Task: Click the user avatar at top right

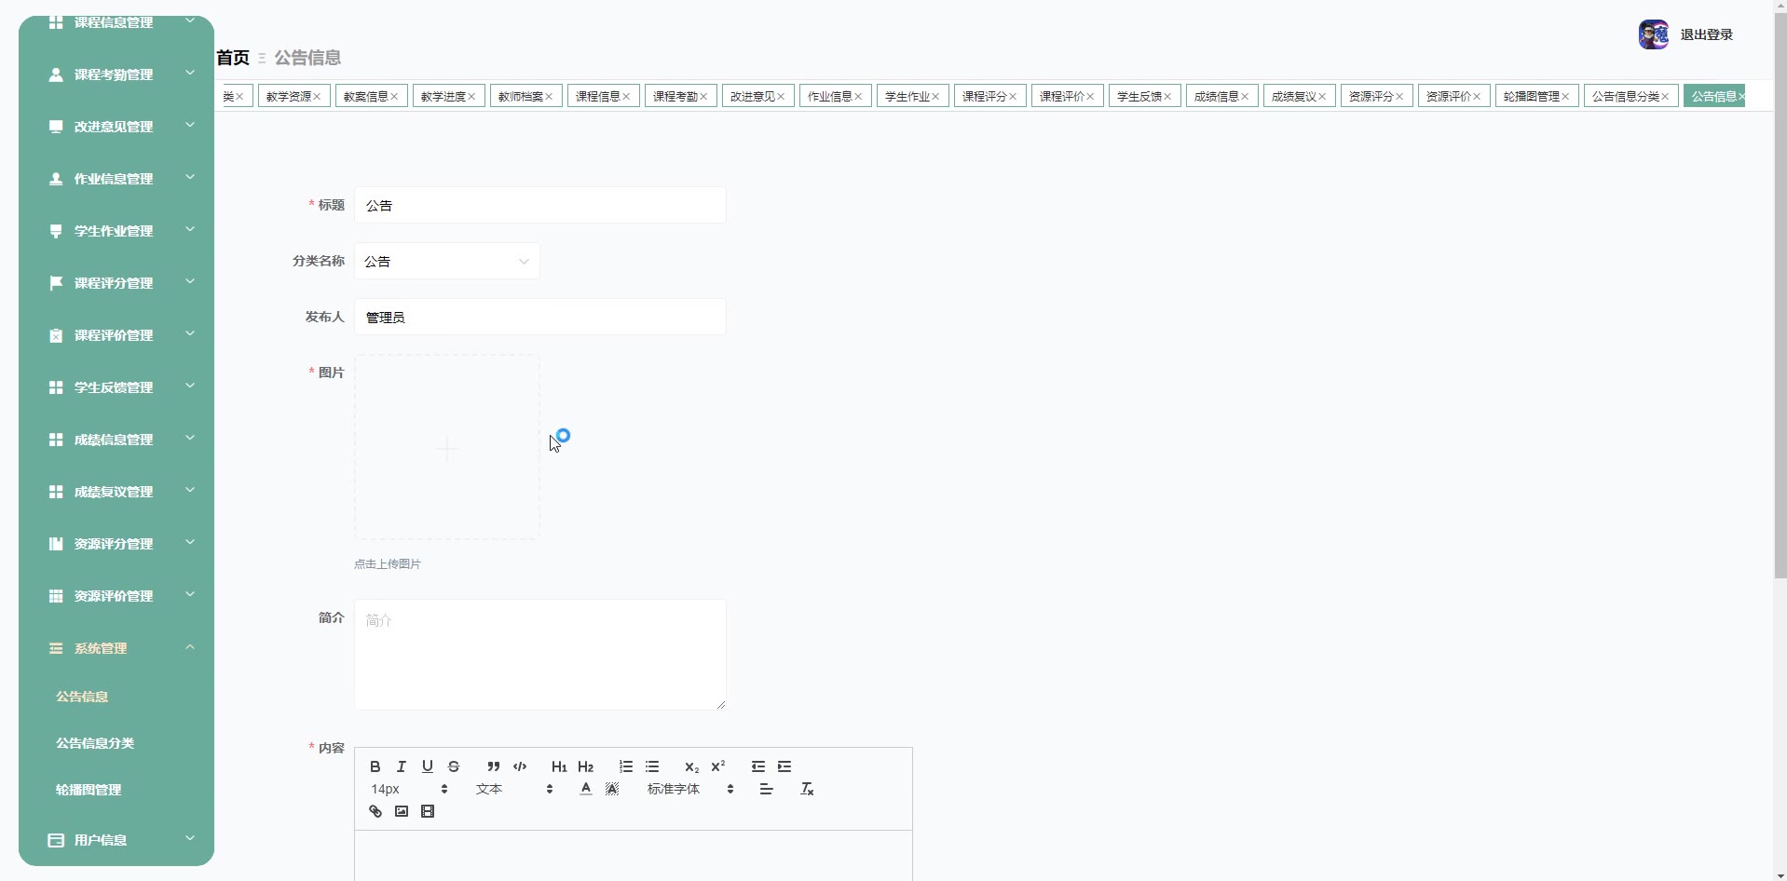Action: [1654, 34]
